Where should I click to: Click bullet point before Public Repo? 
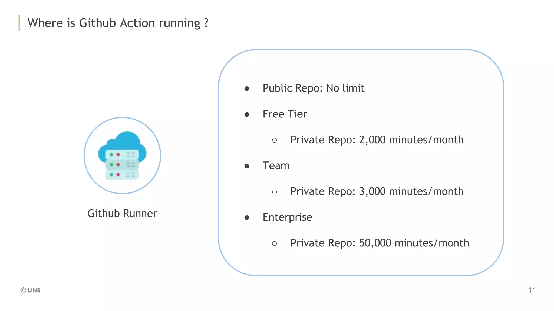coord(247,89)
